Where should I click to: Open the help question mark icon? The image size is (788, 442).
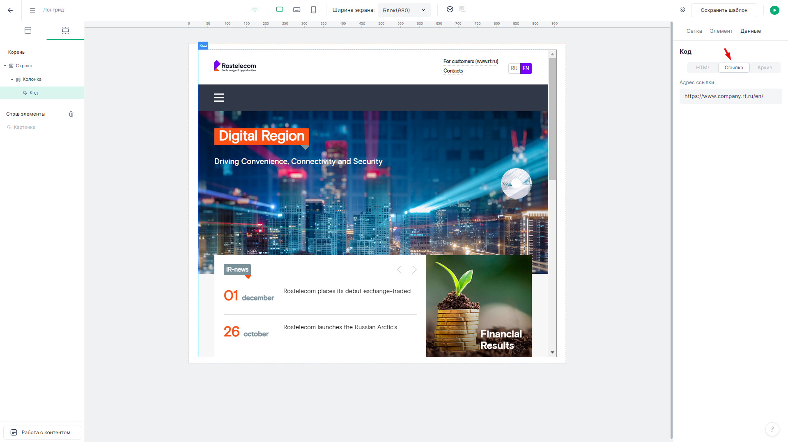point(772,429)
